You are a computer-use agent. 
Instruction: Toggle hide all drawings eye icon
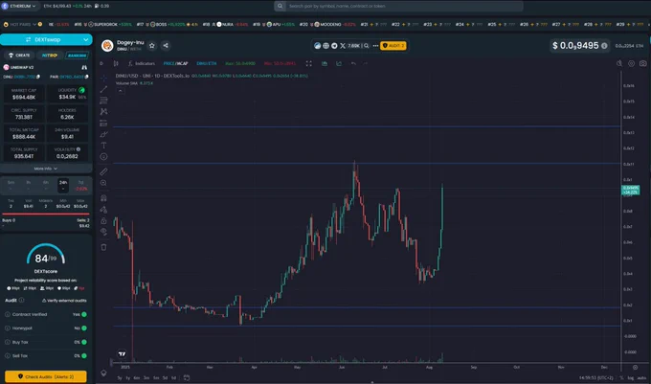pos(103,232)
